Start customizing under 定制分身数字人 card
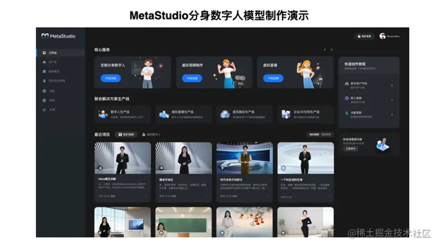 coord(111,78)
